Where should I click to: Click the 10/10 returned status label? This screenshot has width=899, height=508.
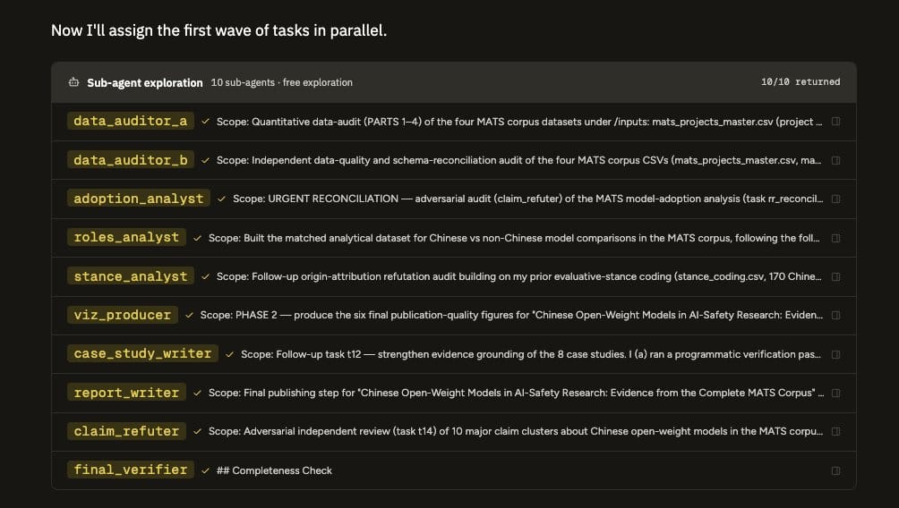pos(801,82)
